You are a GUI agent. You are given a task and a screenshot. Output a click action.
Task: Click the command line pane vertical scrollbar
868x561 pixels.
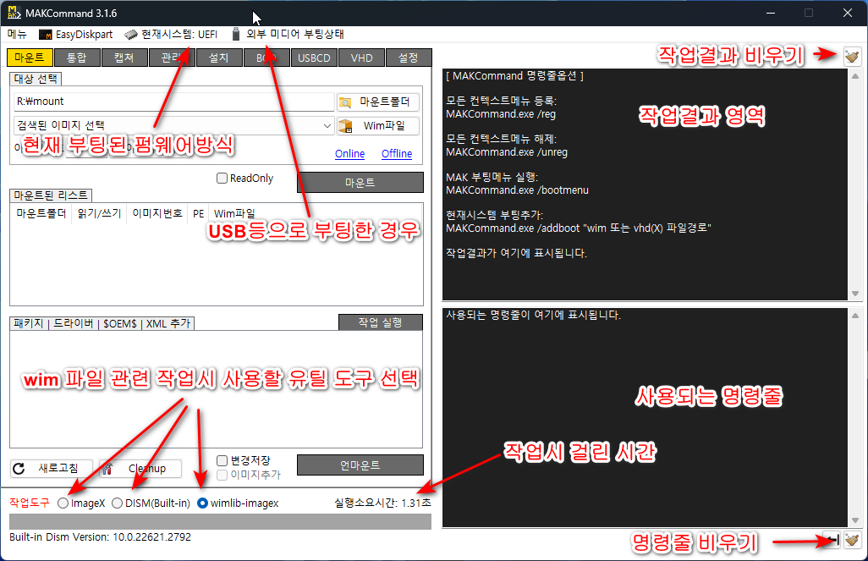point(855,417)
